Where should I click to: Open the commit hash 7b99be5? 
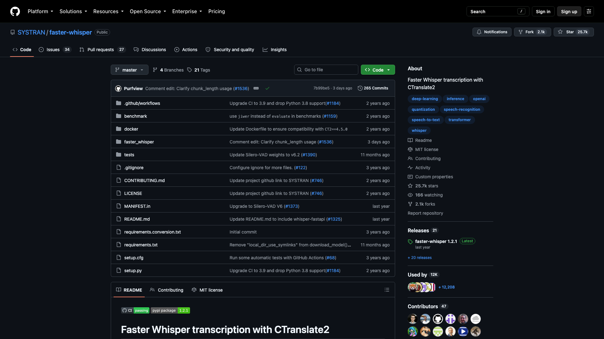(321, 88)
